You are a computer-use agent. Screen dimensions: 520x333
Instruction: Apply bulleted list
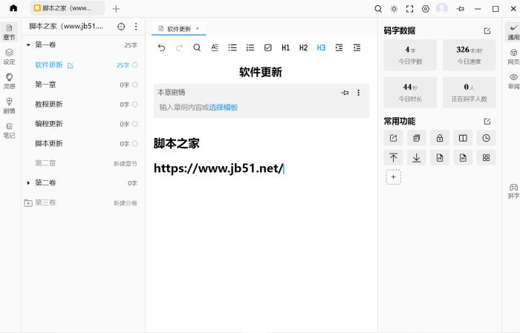(x=233, y=47)
